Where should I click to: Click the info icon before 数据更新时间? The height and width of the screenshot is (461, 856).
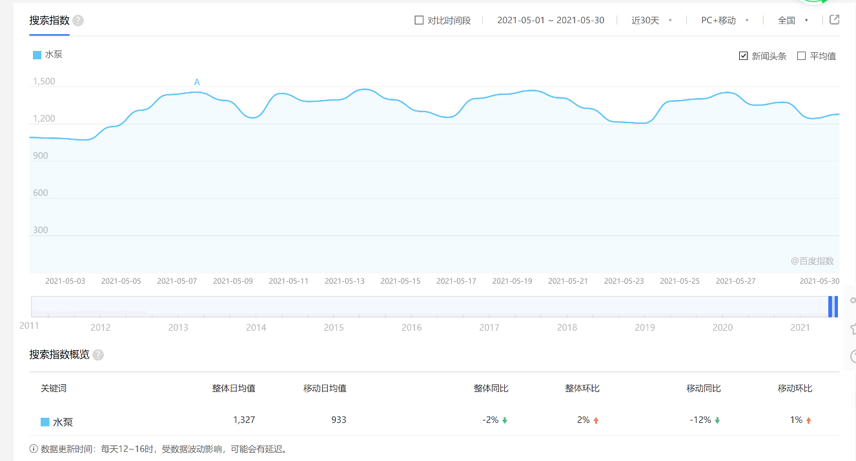click(x=34, y=449)
